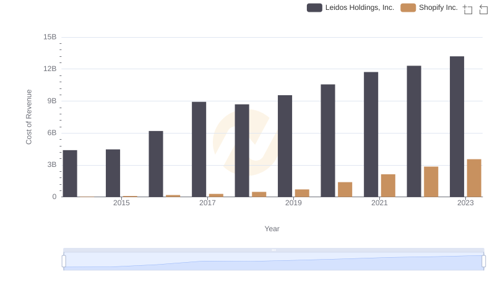
Task: Click the 6B y-axis label
Action: [52, 133]
